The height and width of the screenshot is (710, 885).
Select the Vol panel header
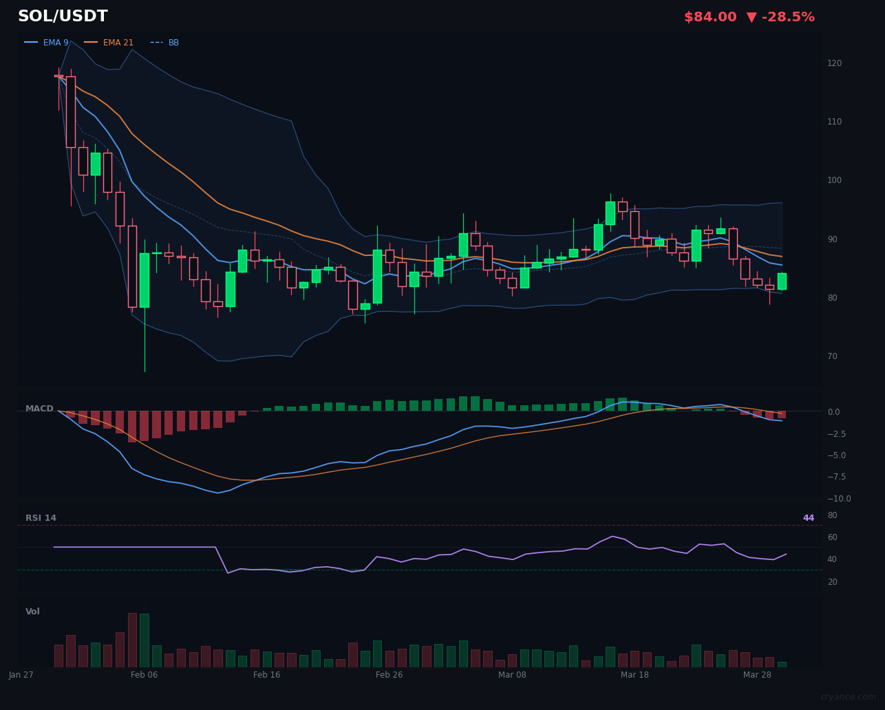point(32,611)
